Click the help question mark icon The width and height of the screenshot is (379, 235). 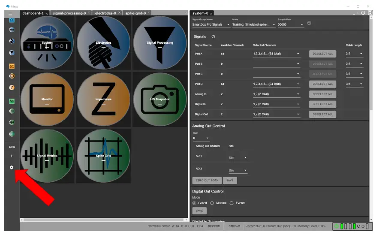click(x=309, y=23)
